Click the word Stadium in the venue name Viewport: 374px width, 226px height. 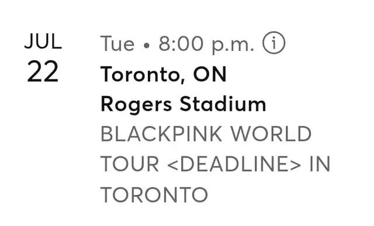tap(223, 104)
